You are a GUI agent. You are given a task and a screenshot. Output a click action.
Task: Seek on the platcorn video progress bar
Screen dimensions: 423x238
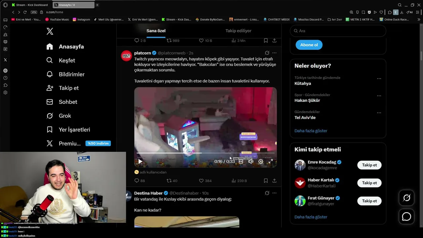(205, 153)
